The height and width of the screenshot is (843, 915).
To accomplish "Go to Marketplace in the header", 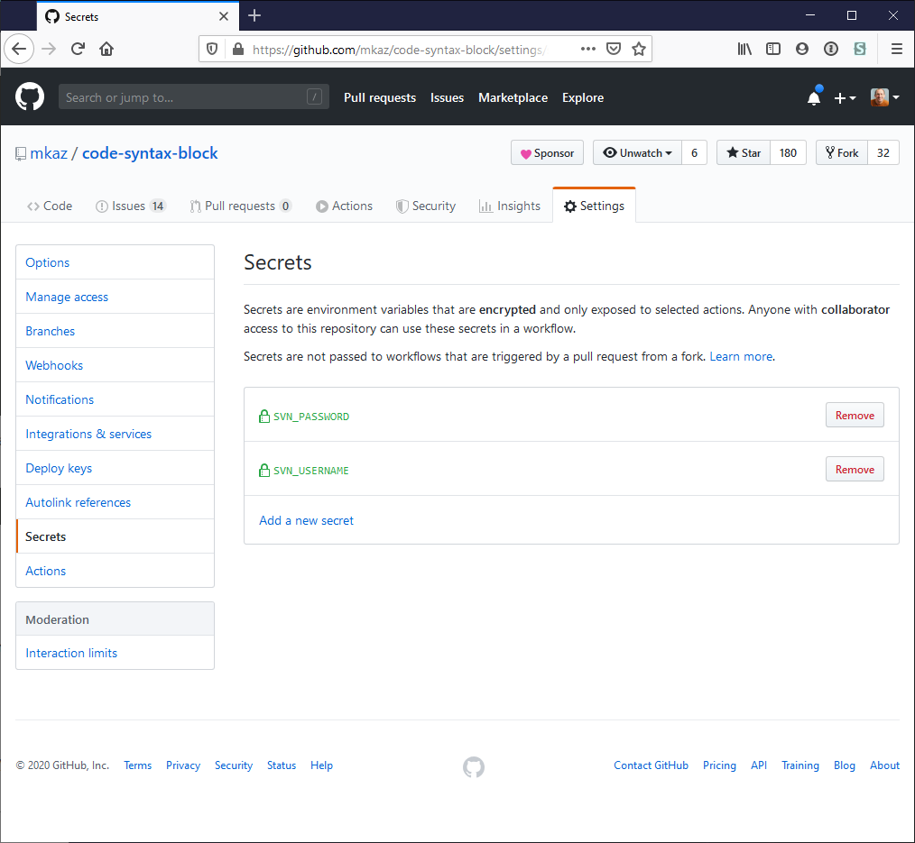I will (x=513, y=98).
